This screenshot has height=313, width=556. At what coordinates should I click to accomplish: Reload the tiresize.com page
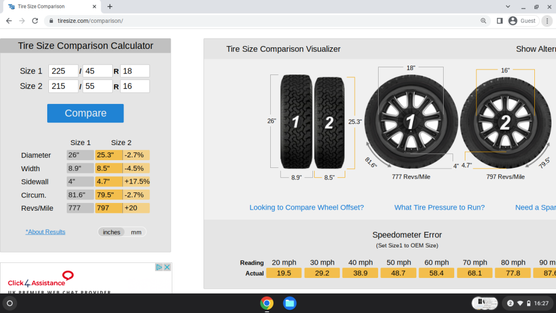pos(34,21)
